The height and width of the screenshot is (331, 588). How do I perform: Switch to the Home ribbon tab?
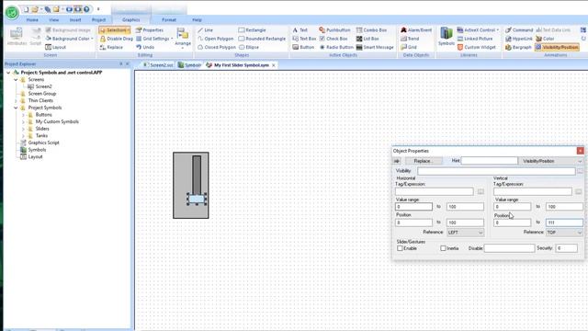pyautogui.click(x=32, y=20)
